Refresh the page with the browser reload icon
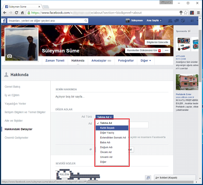This screenshot has width=203, height=185. click(x=16, y=12)
